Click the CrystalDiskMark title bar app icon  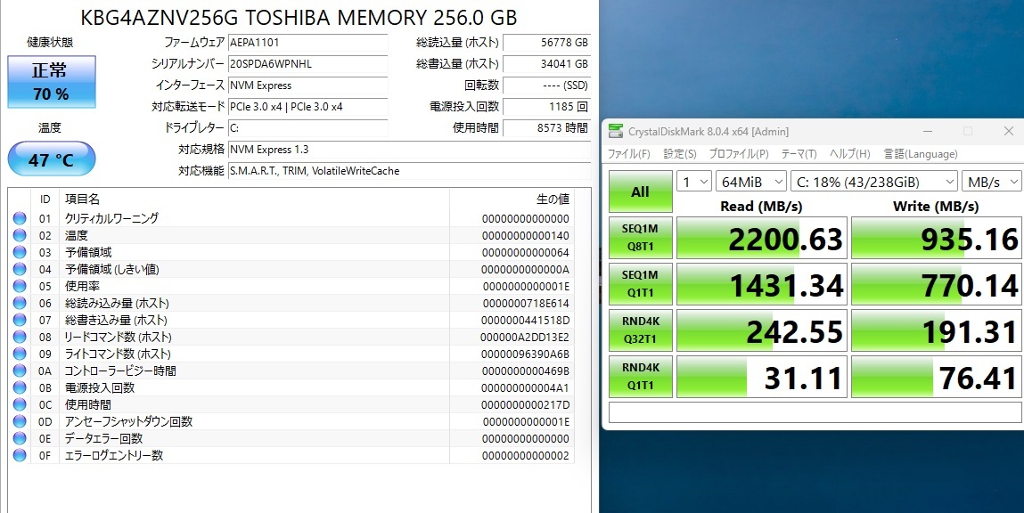616,131
